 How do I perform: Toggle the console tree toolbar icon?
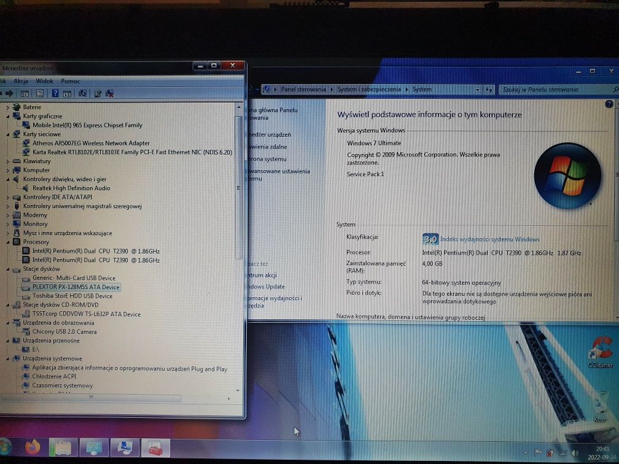click(25, 93)
